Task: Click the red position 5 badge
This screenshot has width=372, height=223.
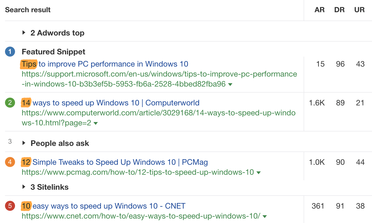Action: pyautogui.click(x=10, y=206)
